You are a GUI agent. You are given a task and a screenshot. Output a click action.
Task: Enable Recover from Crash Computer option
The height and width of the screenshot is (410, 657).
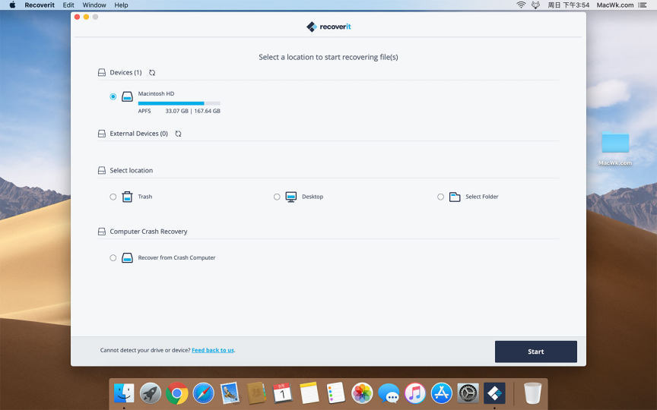coord(113,258)
